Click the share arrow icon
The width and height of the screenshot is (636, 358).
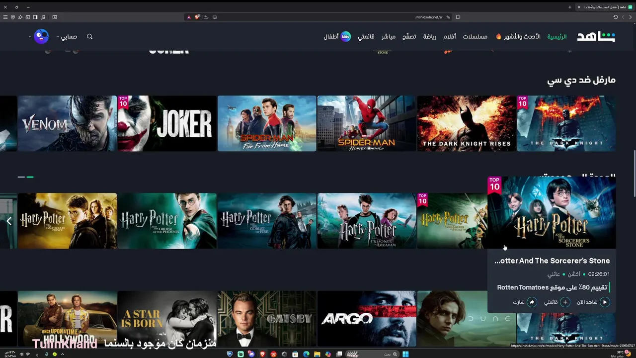tap(532, 302)
